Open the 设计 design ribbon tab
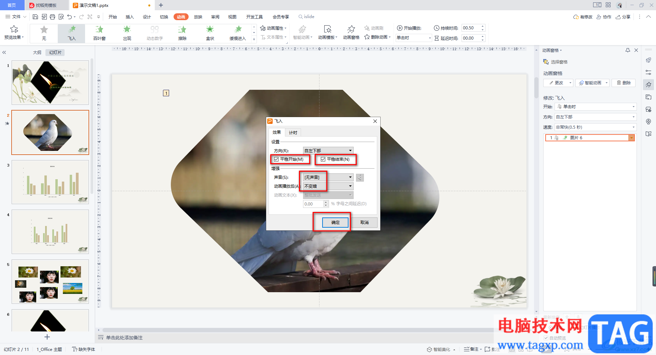Image resolution: width=656 pixels, height=355 pixels. pos(147,17)
